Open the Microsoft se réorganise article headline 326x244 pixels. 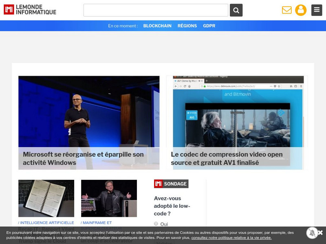point(83,159)
